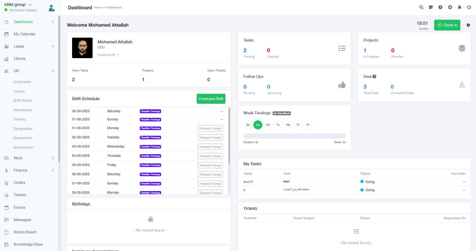Open Attendance under HR menu
Image resolution: width=476 pixels, height=251 pixels.
(23, 110)
